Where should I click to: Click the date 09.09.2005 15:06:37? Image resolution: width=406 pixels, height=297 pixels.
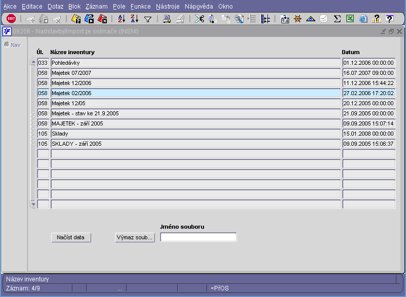click(x=369, y=144)
